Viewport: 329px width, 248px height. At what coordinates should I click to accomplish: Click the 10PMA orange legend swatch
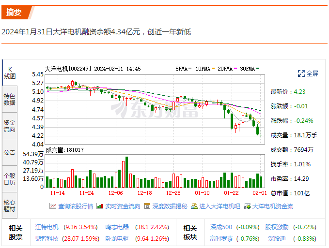coord(213,69)
